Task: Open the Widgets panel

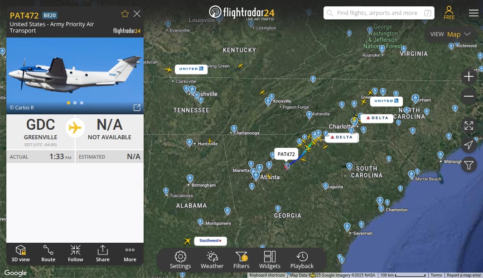Action: 270,260
